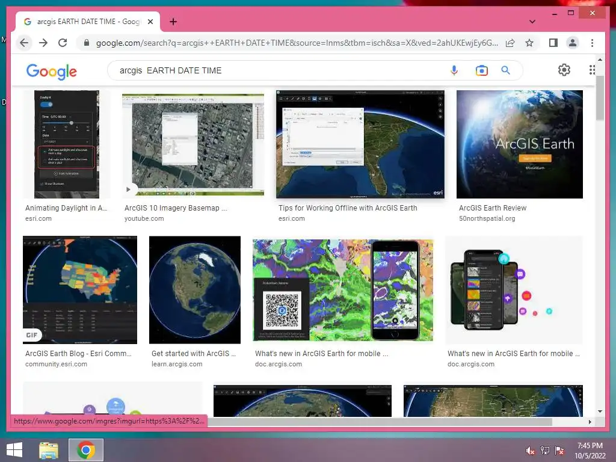Open a new tab with plus button
This screenshot has height=462, width=616.
173,22
